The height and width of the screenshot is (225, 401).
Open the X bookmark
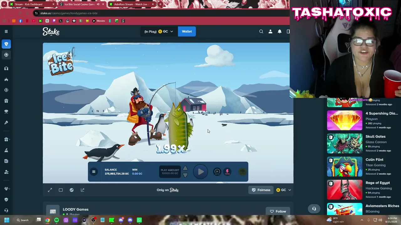coord(60,21)
